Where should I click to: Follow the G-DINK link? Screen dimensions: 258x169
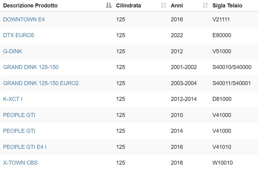pos(13,51)
